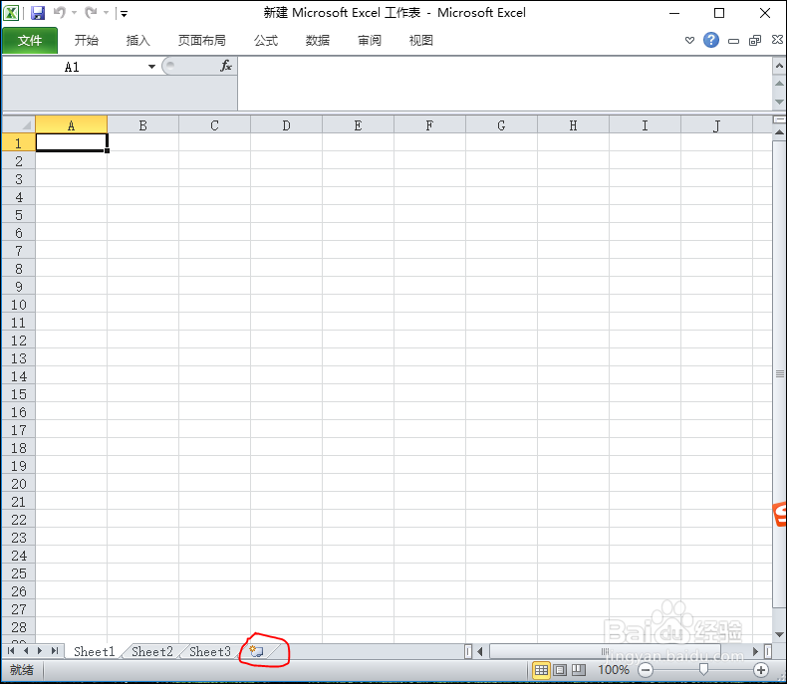This screenshot has height=684, width=787.
Task: Click the tab split handle beside horizontal scrollbar
Action: tap(468, 651)
